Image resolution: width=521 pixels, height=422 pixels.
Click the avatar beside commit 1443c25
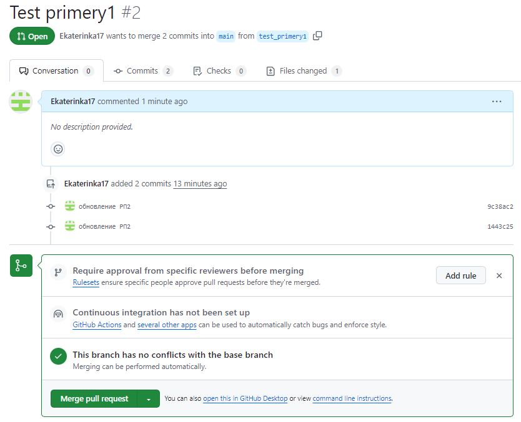(70, 226)
